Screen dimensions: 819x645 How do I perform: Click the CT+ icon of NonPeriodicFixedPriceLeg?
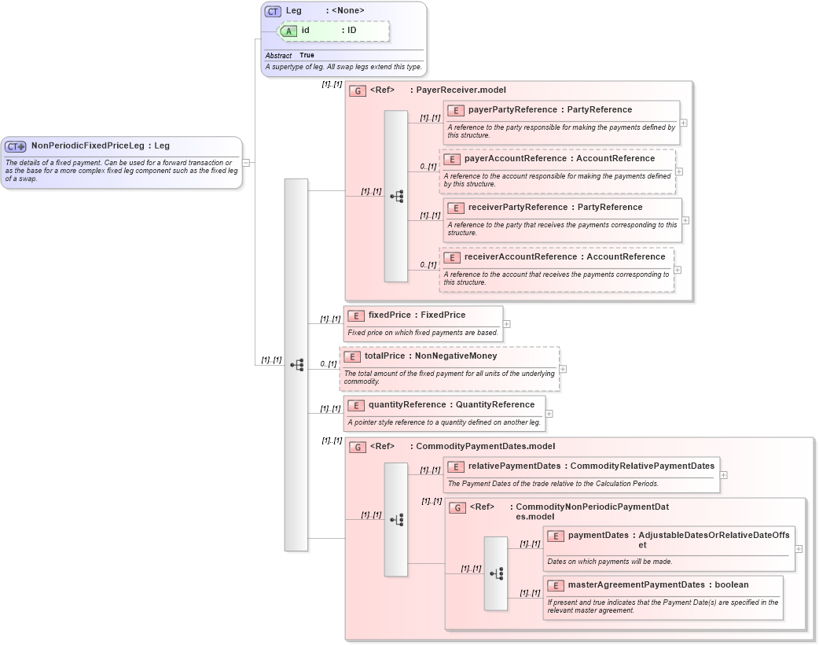pos(16,146)
